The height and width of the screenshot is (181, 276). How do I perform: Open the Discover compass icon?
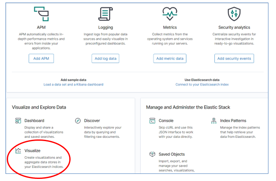(78, 121)
